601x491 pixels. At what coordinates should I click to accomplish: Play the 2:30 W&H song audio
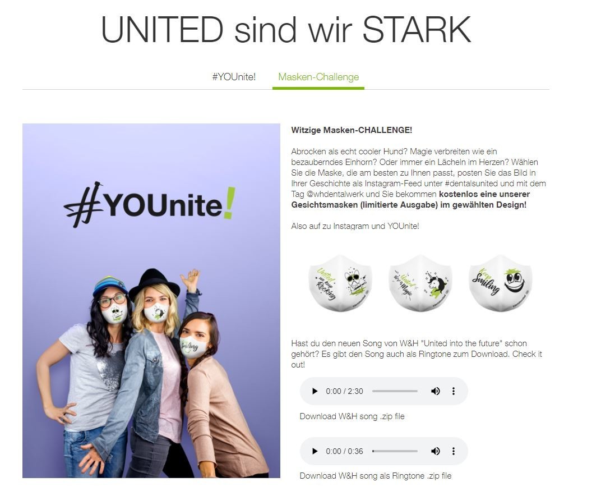tap(315, 391)
